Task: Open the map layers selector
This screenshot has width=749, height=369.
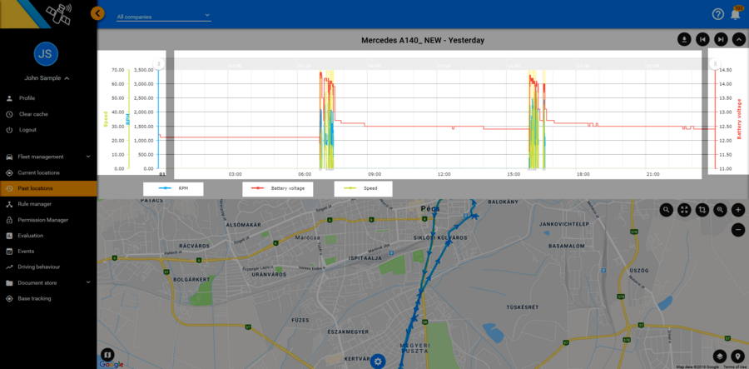Action: click(x=720, y=358)
